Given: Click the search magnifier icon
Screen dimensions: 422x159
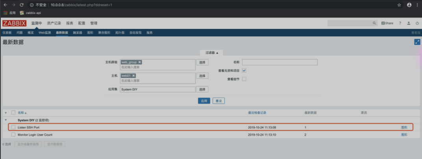Looking at the screenshot, I should click(374, 23).
